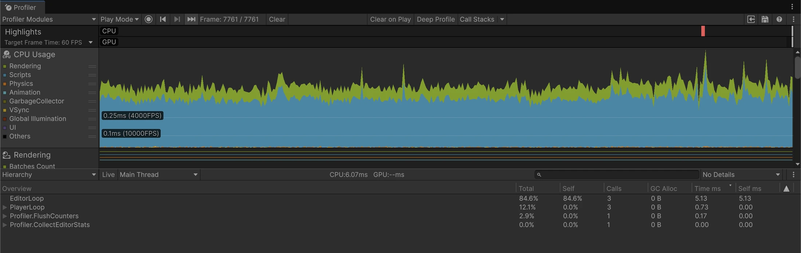Open the No Details dropdown
Viewport: 801px width, 253px height.
[x=741, y=175]
